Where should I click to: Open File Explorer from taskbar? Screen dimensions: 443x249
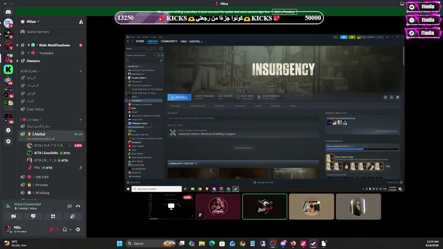click(x=202, y=243)
